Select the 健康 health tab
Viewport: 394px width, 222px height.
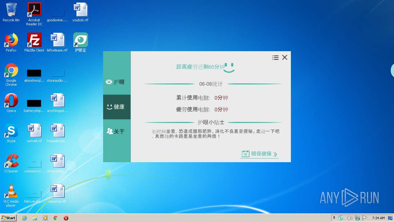[117, 107]
